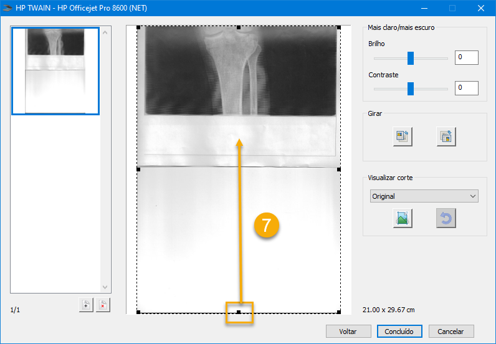Click the rotate right icon under Girar

(x=446, y=136)
